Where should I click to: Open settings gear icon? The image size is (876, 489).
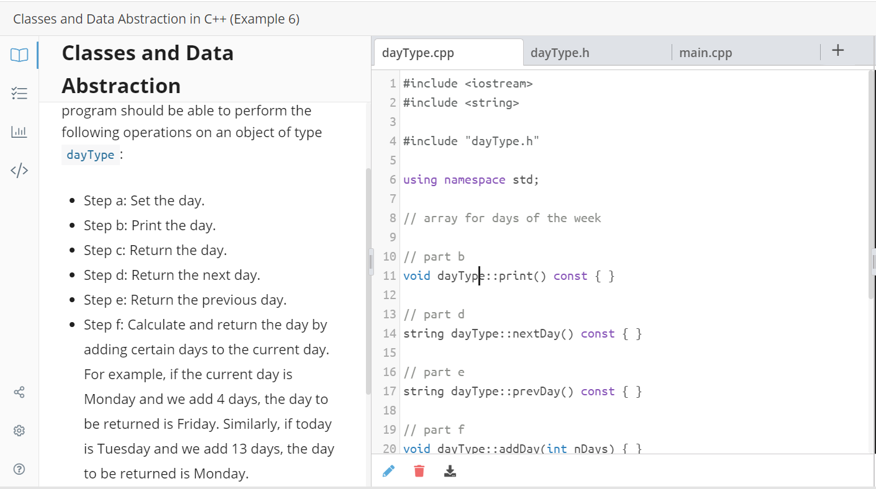click(x=19, y=431)
